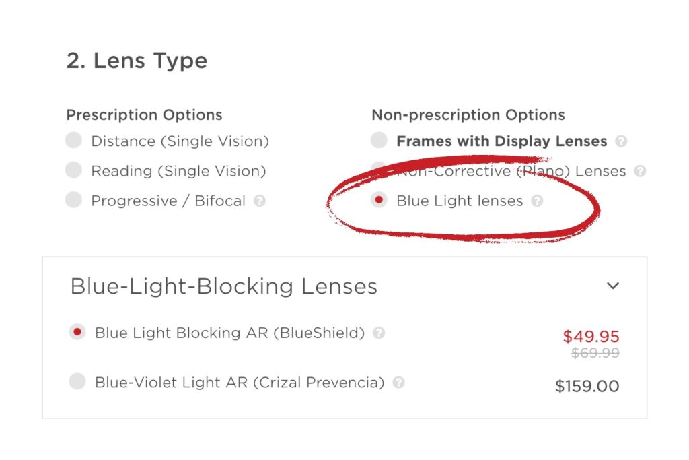Collapse the Blue-Light-Blocking Lenses panel chevron
Screen dimensions: 689x460
[613, 286]
